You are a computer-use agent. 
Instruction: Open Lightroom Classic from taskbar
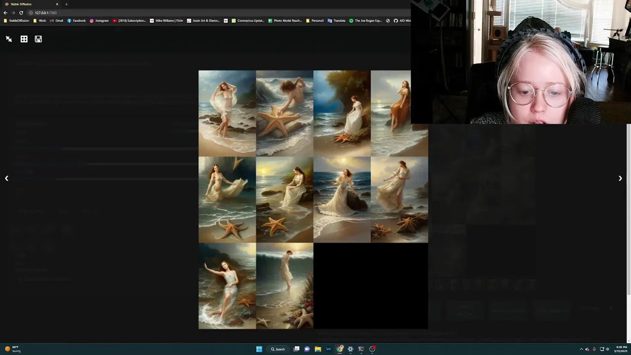coord(329,349)
